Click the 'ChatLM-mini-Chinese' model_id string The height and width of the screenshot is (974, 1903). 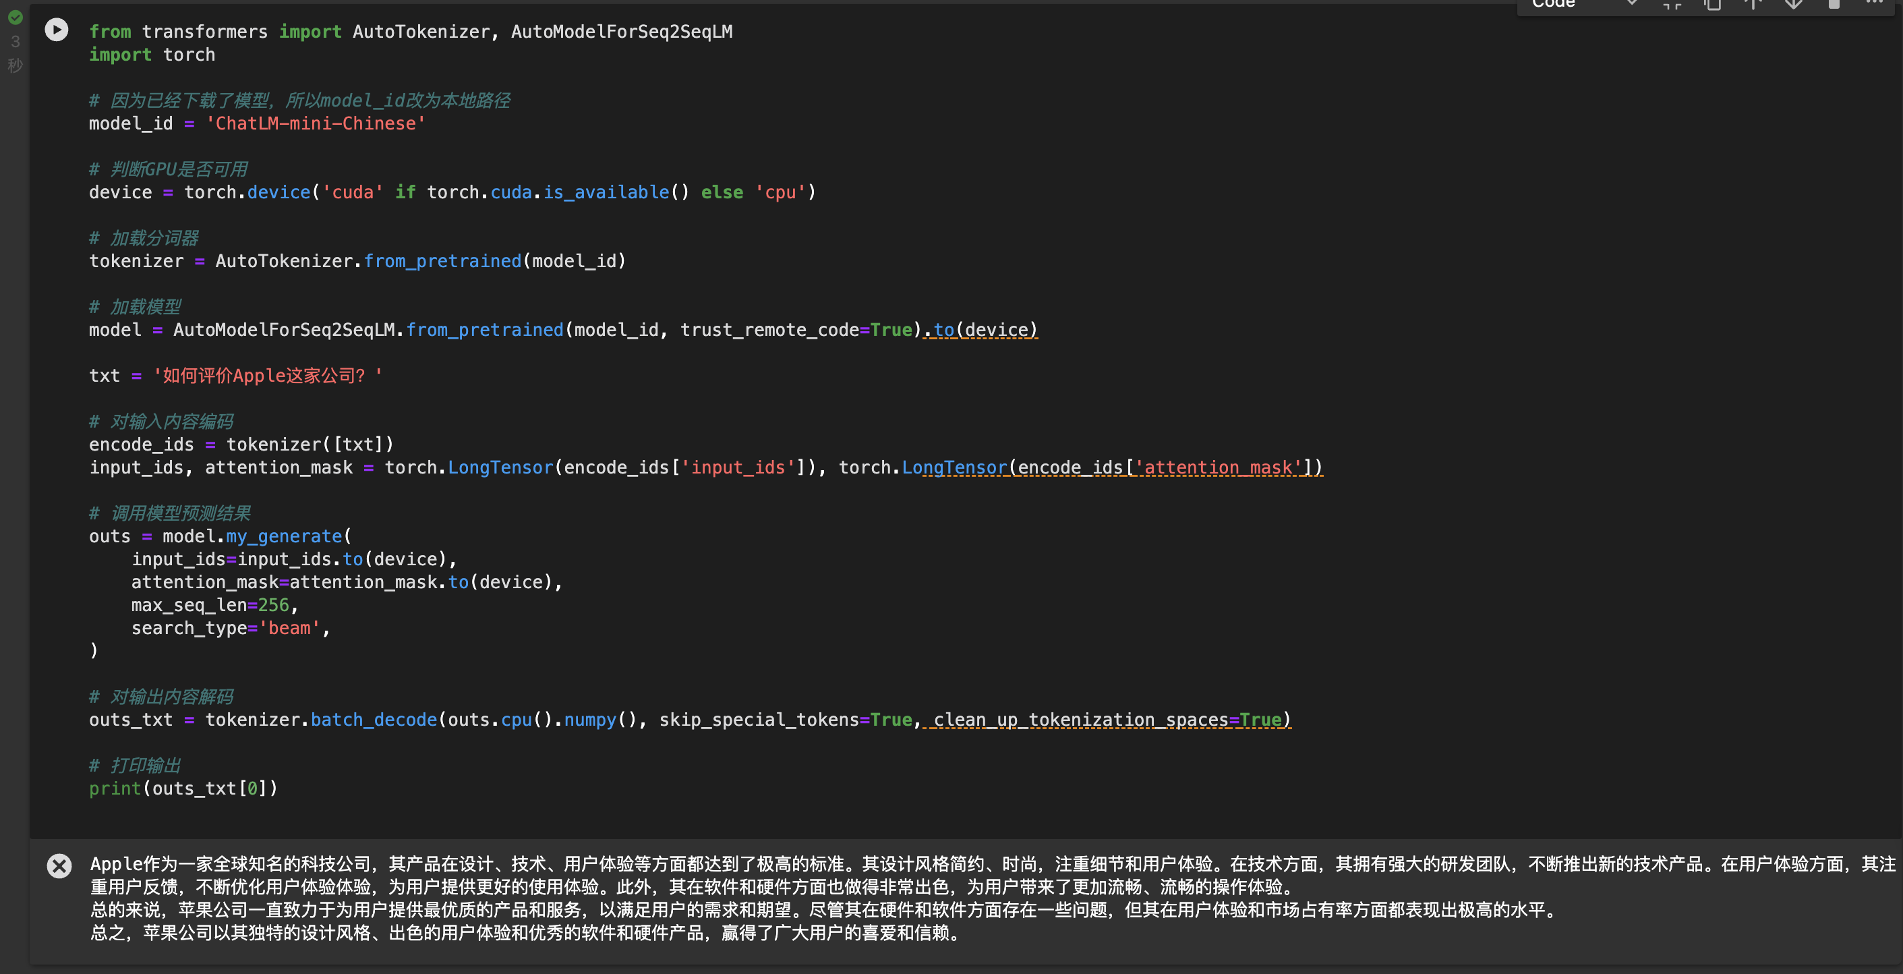click(316, 123)
